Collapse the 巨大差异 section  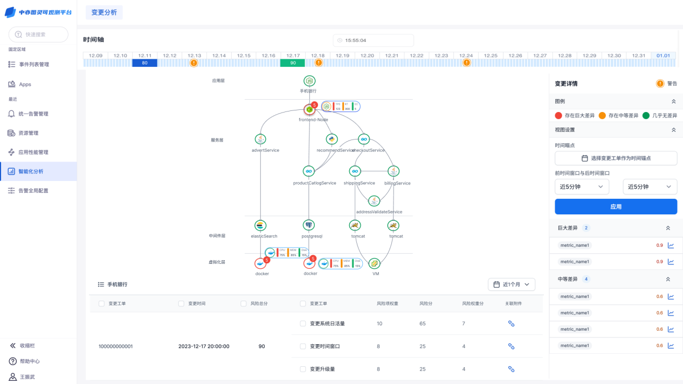point(668,228)
